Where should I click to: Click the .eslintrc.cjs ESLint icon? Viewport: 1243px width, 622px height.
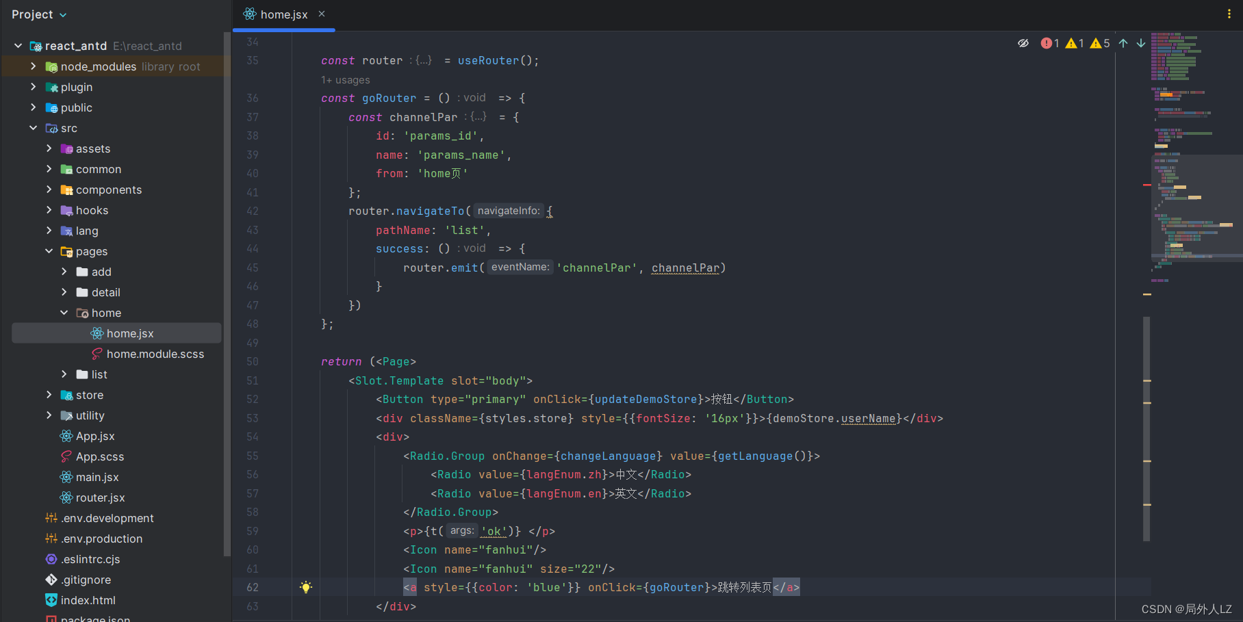pyautogui.click(x=51, y=559)
